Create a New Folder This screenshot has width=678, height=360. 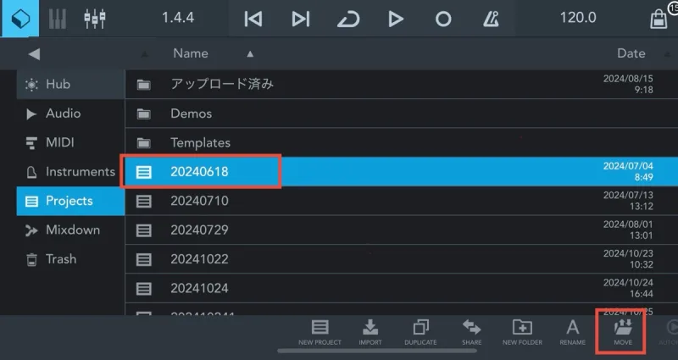coord(522,332)
